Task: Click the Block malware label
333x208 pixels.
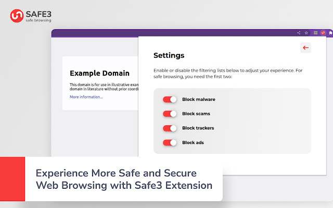Action: [199, 99]
